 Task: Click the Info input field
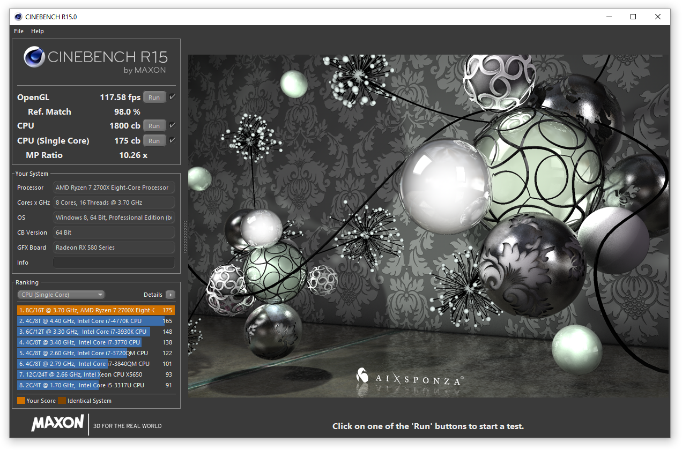[114, 262]
